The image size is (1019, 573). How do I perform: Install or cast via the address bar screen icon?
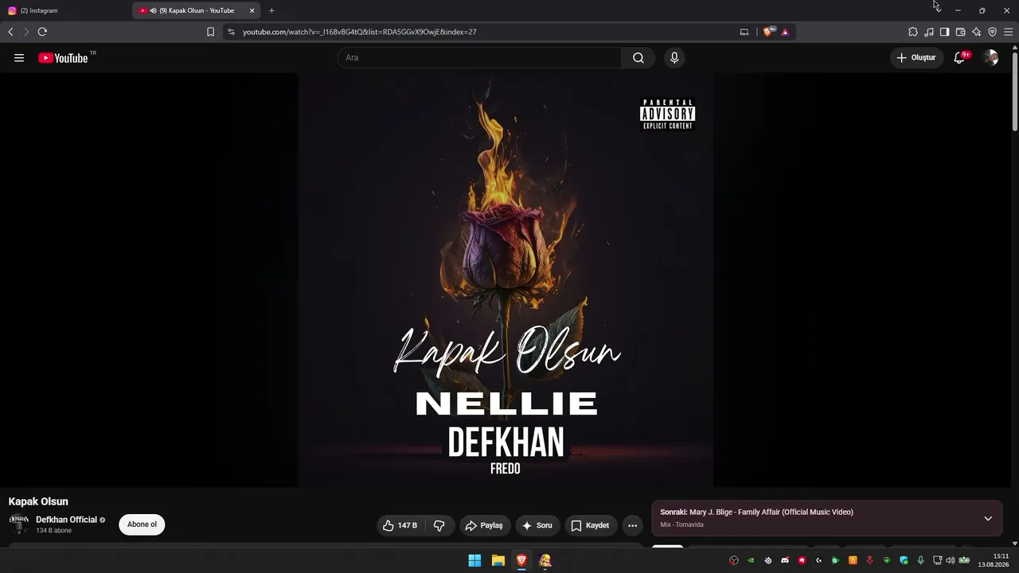(x=744, y=32)
